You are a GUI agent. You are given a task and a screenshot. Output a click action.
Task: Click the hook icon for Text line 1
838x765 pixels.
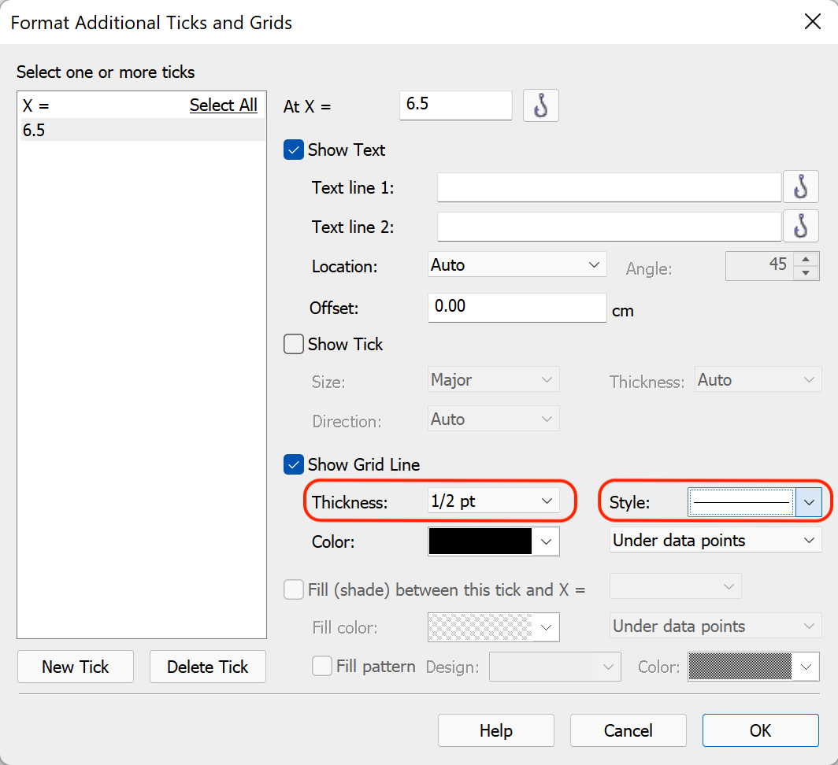[x=801, y=187]
